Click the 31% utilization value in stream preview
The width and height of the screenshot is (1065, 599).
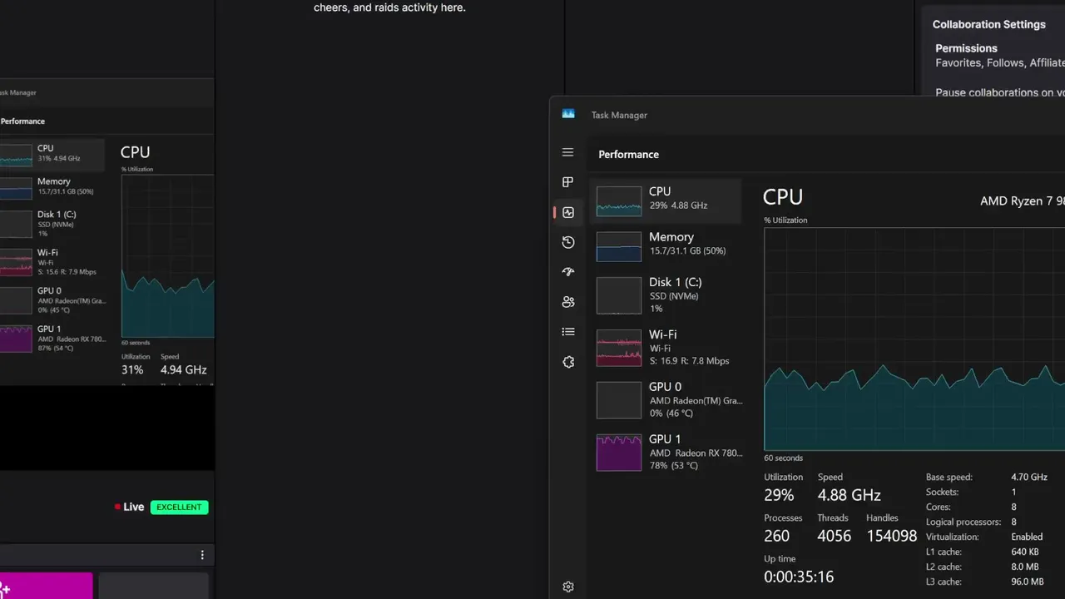132,369
